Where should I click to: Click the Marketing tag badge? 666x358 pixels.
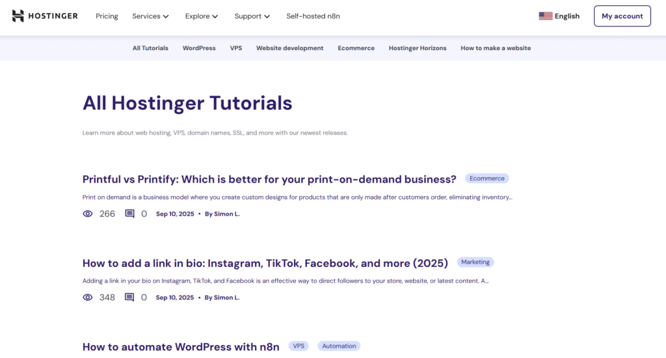(475, 262)
